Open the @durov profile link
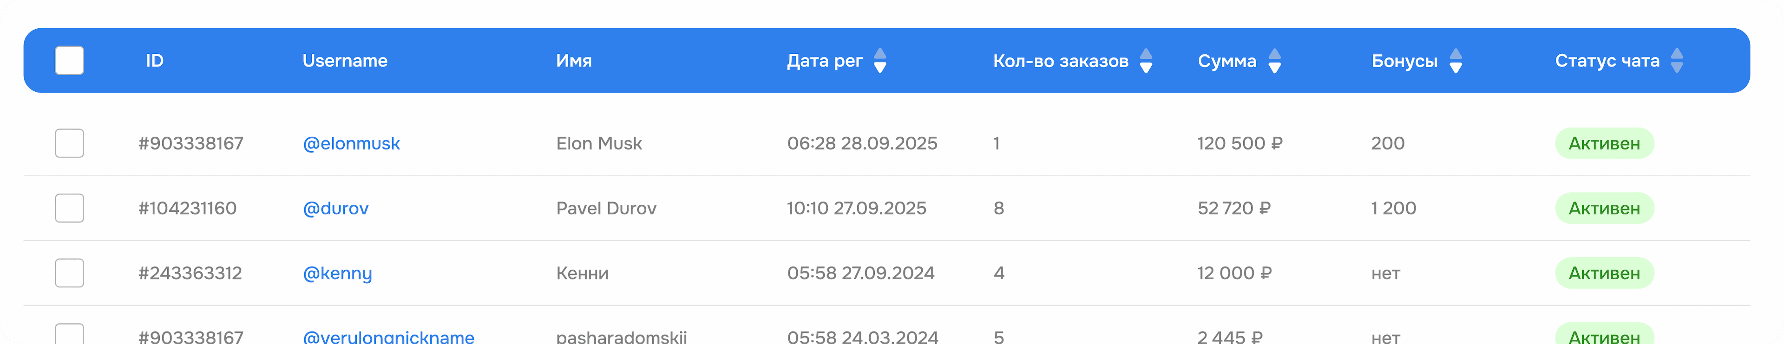 [x=335, y=208]
